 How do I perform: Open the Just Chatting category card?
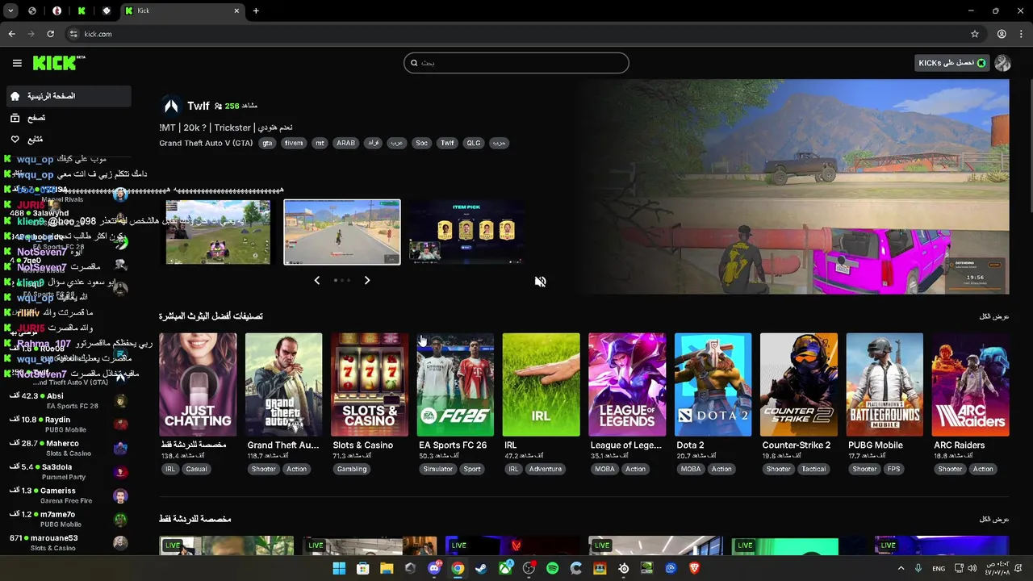[198, 385]
